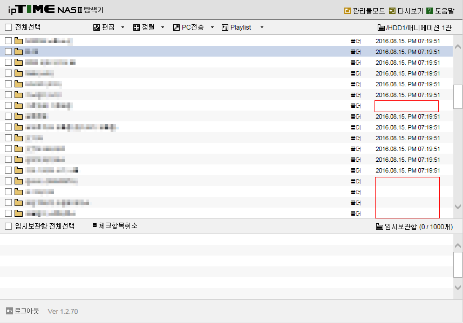This screenshot has height=323, width=463.
Task: Click the folder list scroll-down arrow
Action: pyautogui.click(x=458, y=207)
